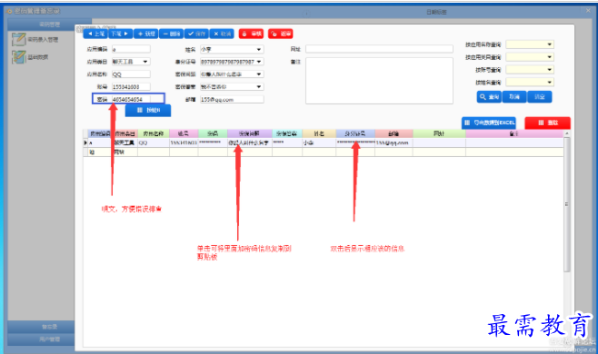Click the blue keyboard button below password

coord(148,111)
